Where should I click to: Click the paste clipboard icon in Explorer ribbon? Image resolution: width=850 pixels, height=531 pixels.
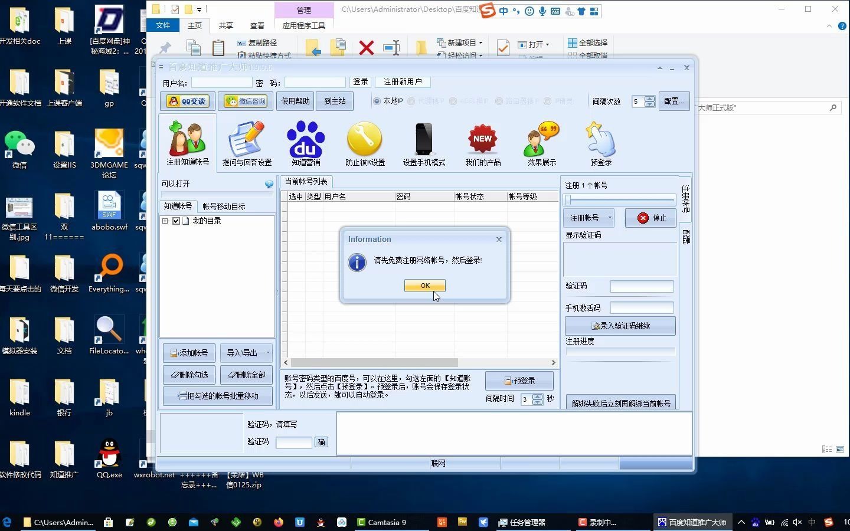point(218,48)
